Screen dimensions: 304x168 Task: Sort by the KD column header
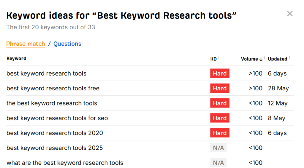coord(213,59)
